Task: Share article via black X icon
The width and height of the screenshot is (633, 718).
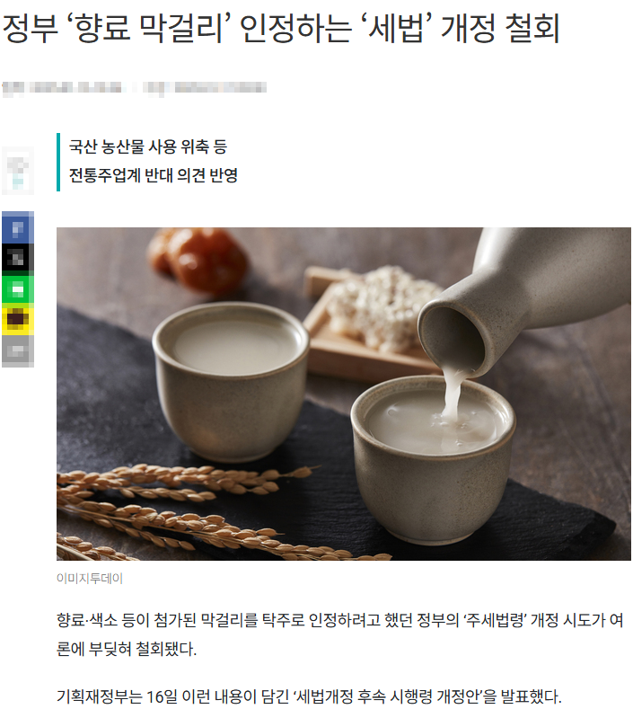Action: tap(18, 259)
